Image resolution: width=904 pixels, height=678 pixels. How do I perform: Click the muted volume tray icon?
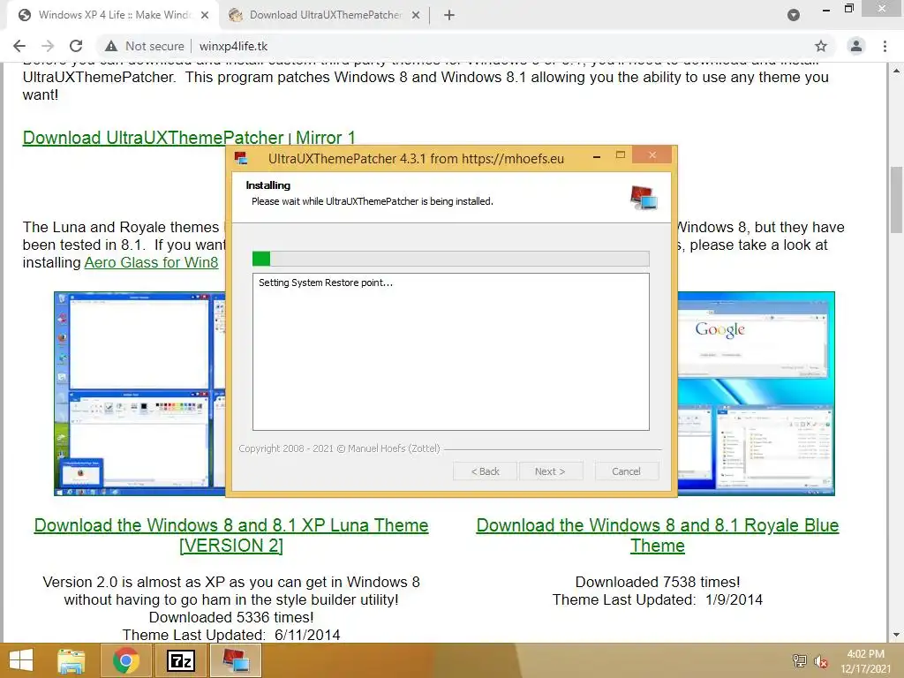coord(820,661)
